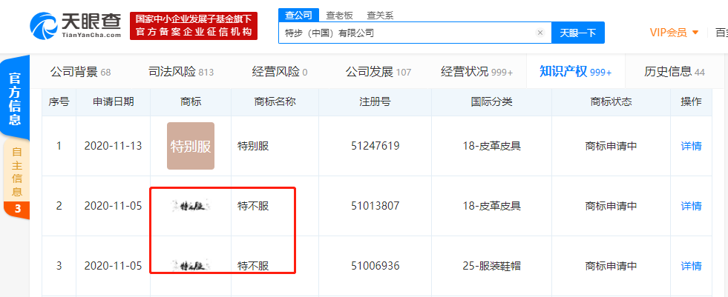Open the 经营状况 999+ tab
The width and height of the screenshot is (728, 297).
[x=477, y=72]
